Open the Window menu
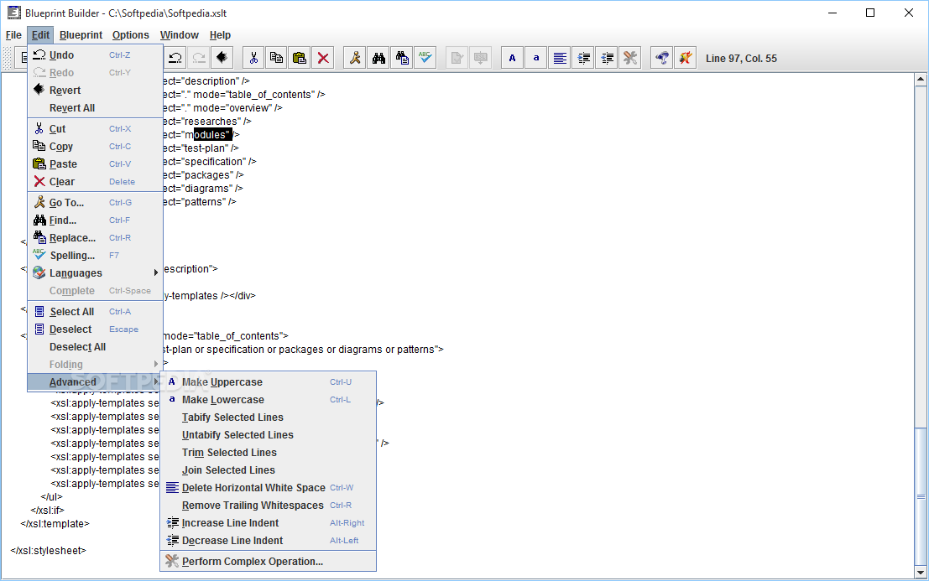Viewport: 929px width, 581px height. click(179, 35)
